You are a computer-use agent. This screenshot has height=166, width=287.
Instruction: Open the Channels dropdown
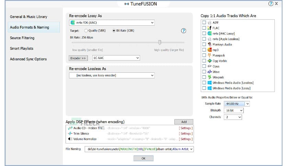tap(233, 117)
